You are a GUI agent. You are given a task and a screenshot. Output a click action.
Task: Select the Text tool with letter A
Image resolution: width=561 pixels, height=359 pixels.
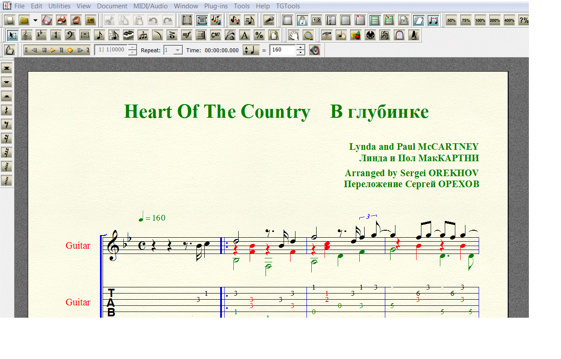[244, 36]
